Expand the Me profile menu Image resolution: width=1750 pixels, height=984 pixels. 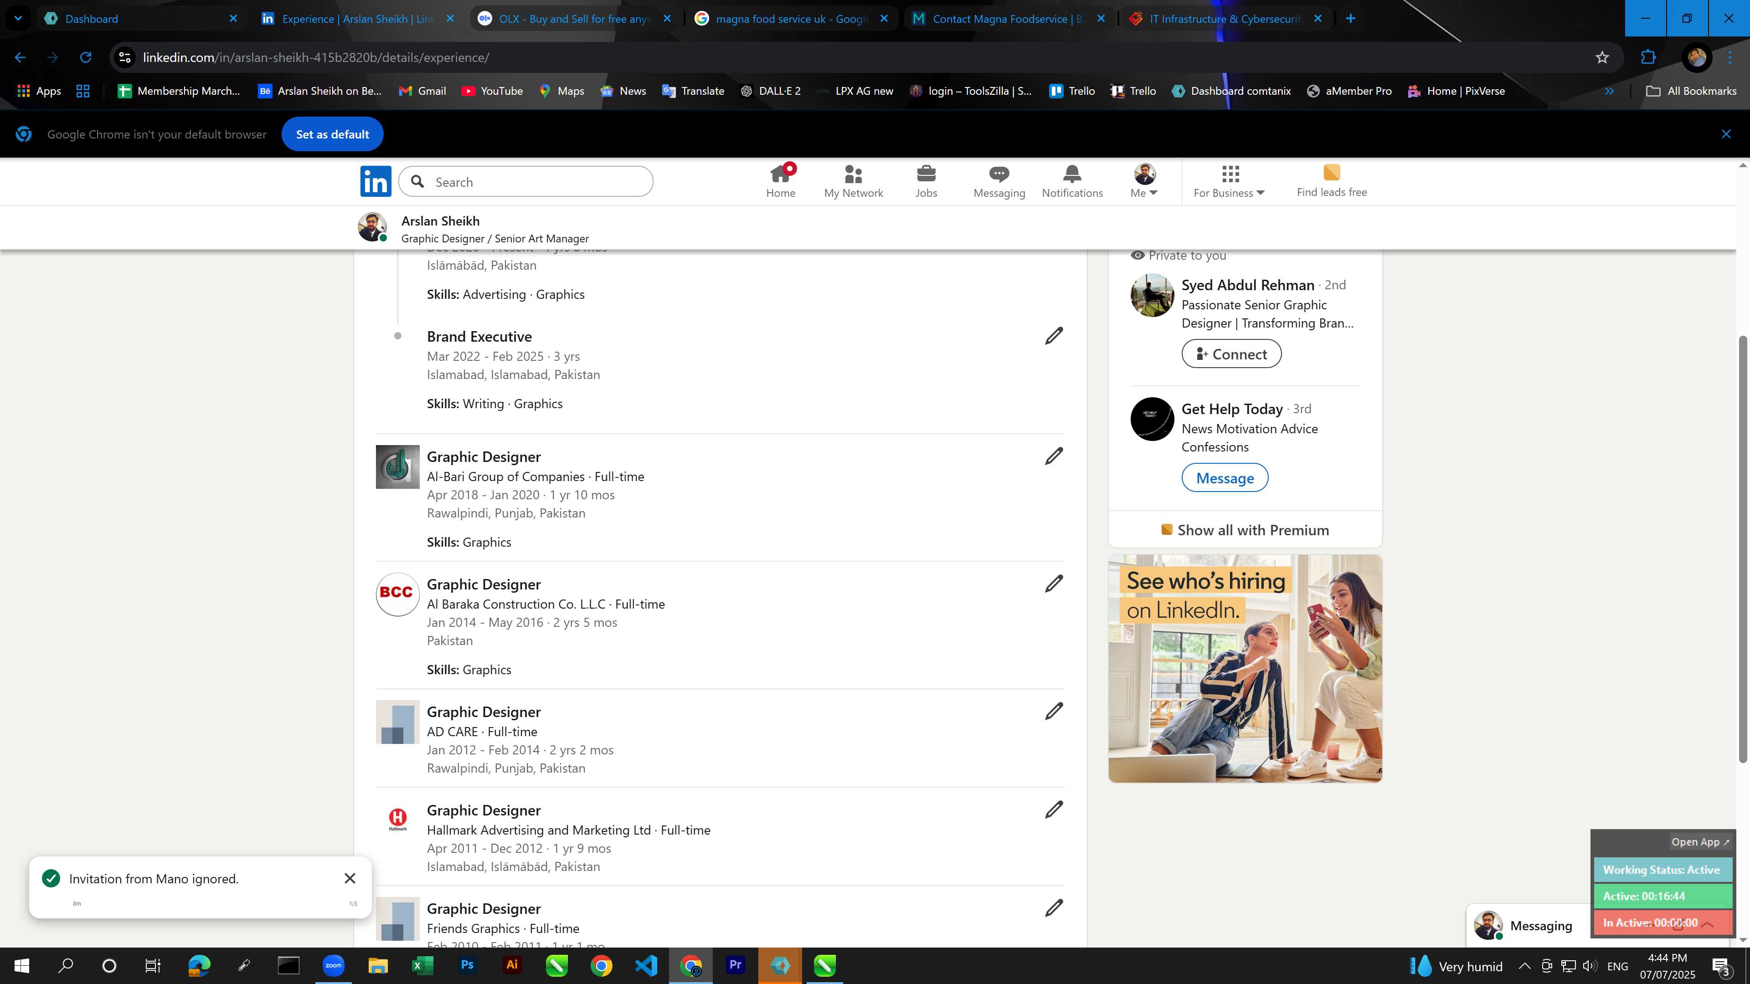click(1144, 181)
